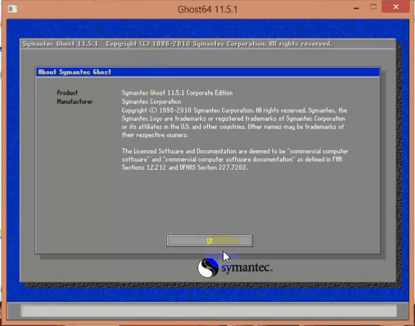Click the Ghost64 11.5.1 window title text
Screen dimensions: 415x326
(x=206, y=9)
